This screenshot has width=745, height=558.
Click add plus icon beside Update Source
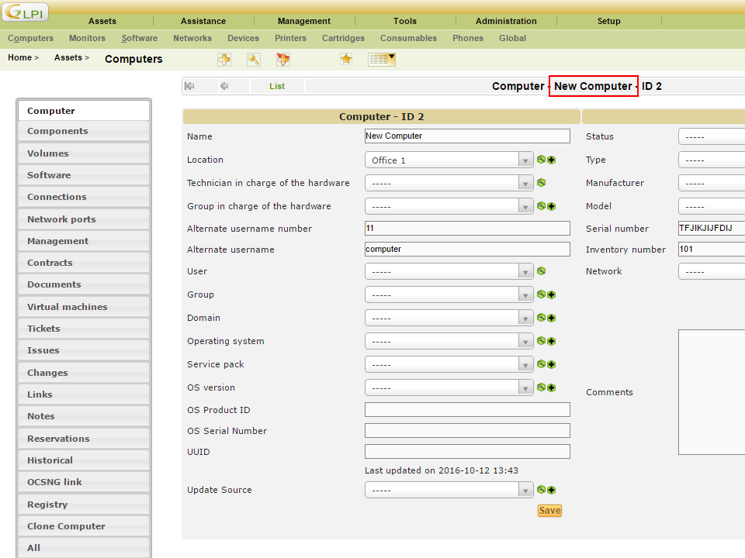pyautogui.click(x=551, y=490)
